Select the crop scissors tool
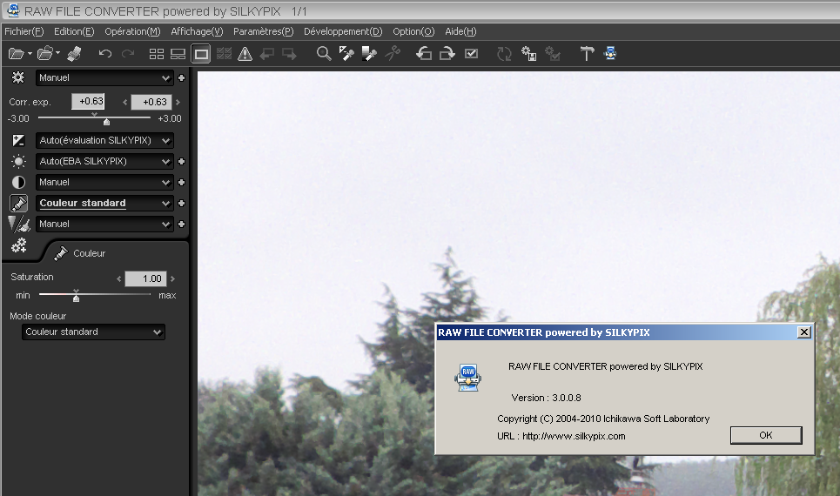 point(392,54)
